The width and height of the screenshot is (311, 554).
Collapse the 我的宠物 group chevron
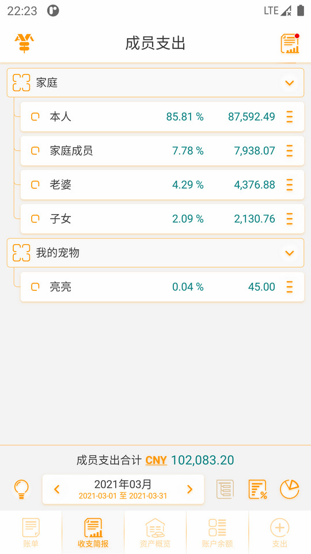pos(290,253)
